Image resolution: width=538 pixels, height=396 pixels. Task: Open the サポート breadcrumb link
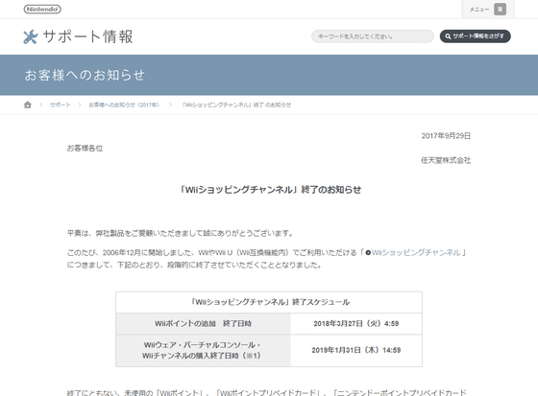[x=61, y=105]
